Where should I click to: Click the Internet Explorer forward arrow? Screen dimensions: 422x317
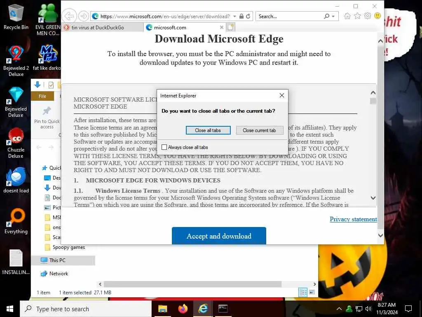[x=83, y=16]
